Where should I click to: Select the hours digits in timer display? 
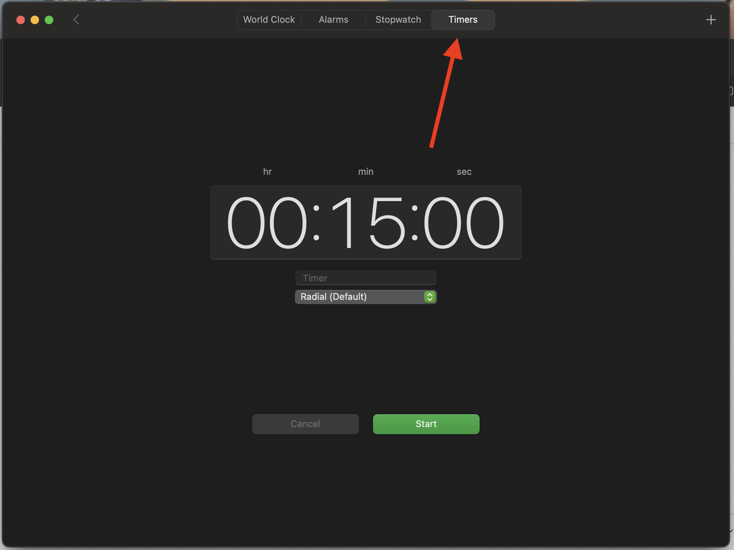tap(267, 222)
